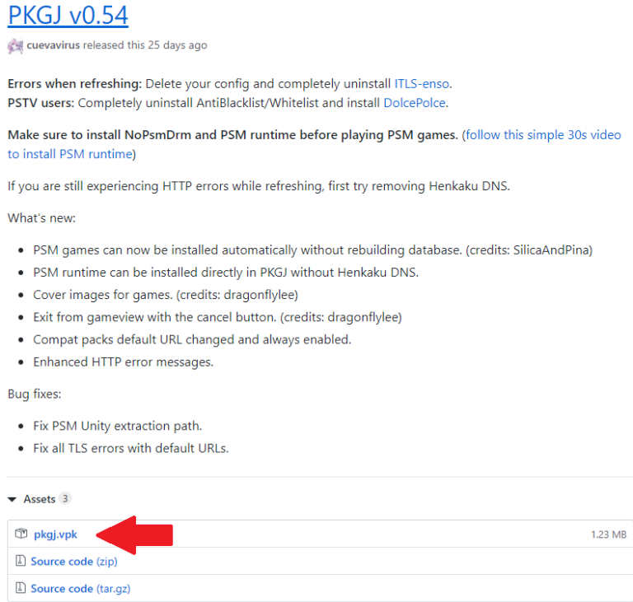Screen dimensions: 633x602
Task: Click 'Make sure to install NoPsmDrm' bold text
Action: [x=232, y=135]
